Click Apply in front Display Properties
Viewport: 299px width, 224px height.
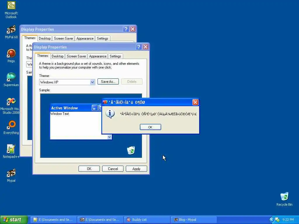tap(136, 169)
